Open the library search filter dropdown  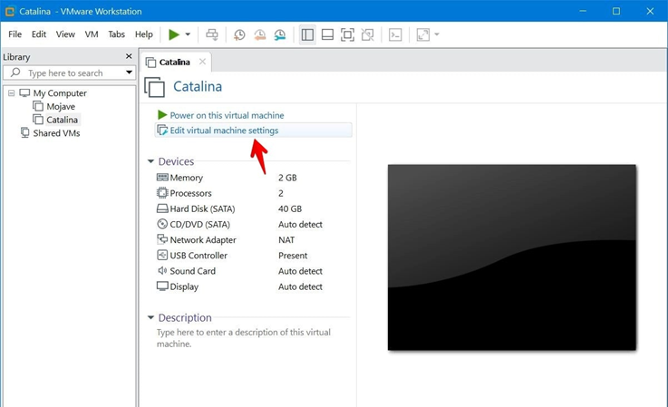point(129,73)
